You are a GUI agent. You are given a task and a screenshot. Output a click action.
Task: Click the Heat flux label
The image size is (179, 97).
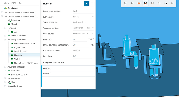[x=47, y=39]
